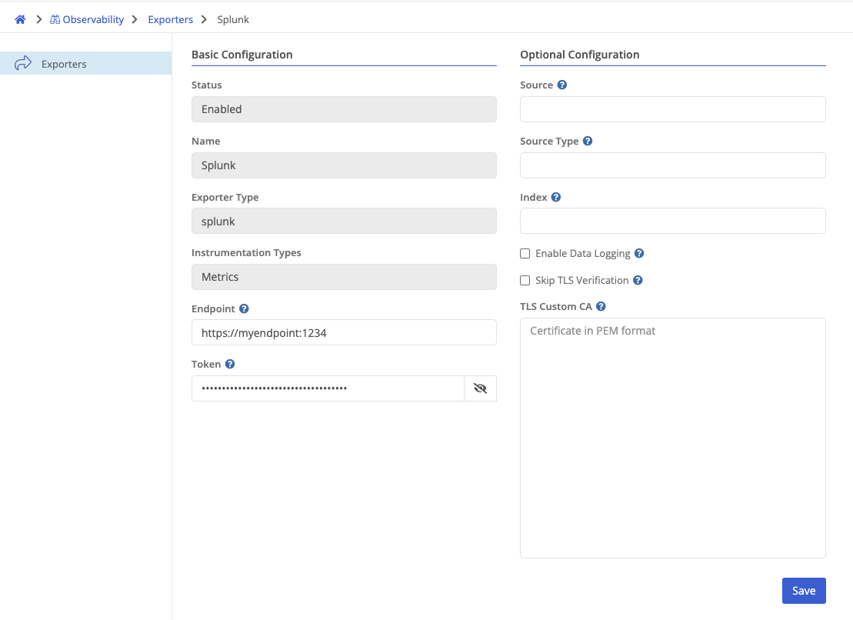
Task: Click the Name field showing Splunk
Action: [x=344, y=165]
